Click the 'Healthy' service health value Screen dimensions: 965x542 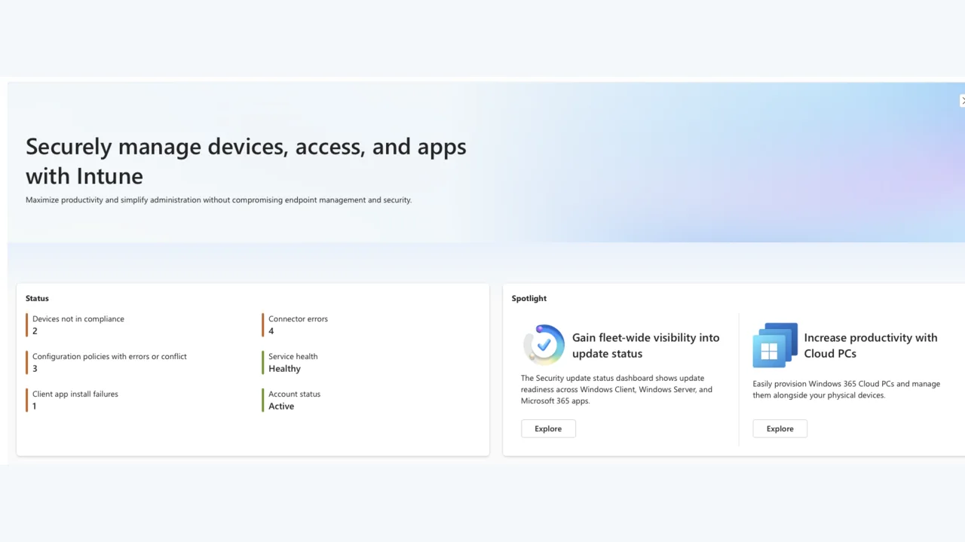[284, 369]
